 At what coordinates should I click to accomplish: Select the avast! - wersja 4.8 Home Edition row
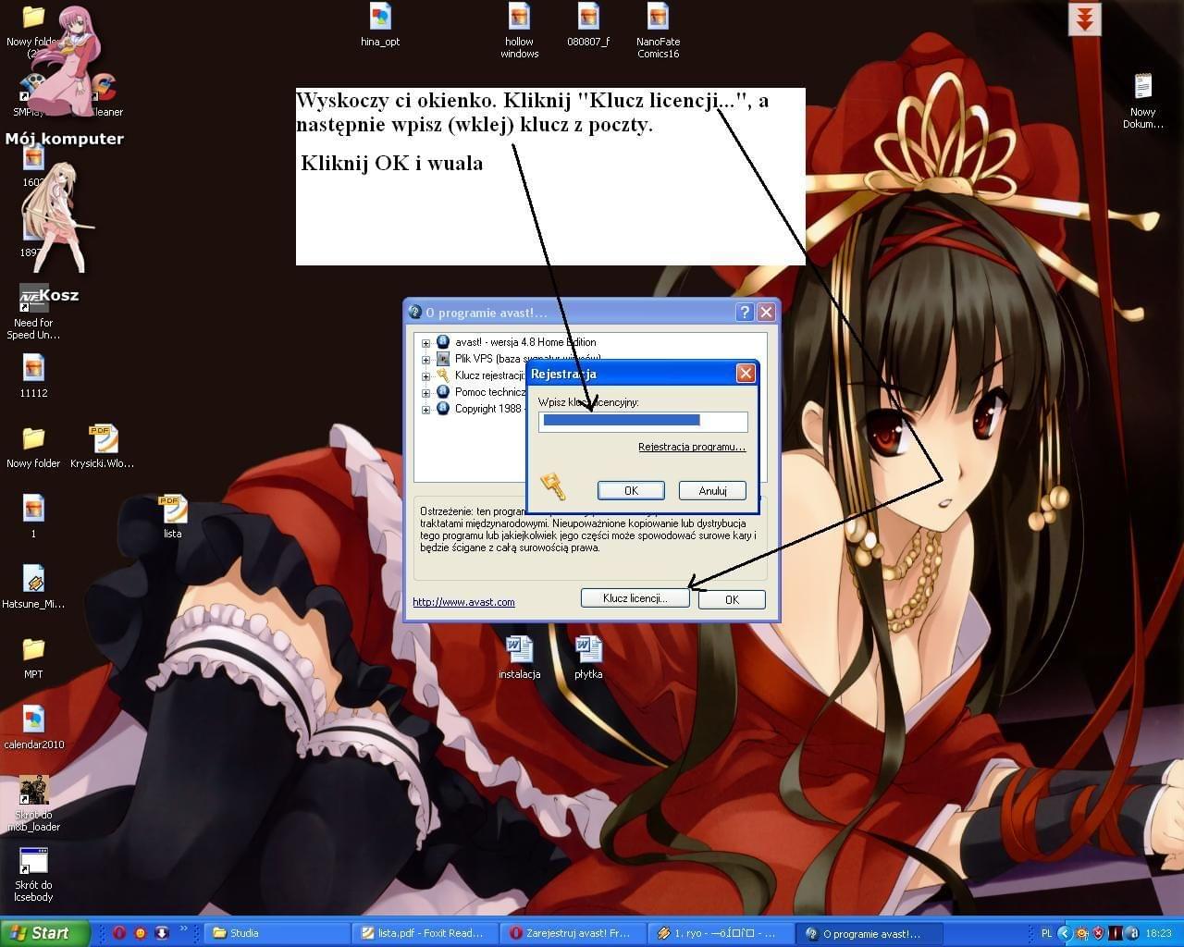525,342
